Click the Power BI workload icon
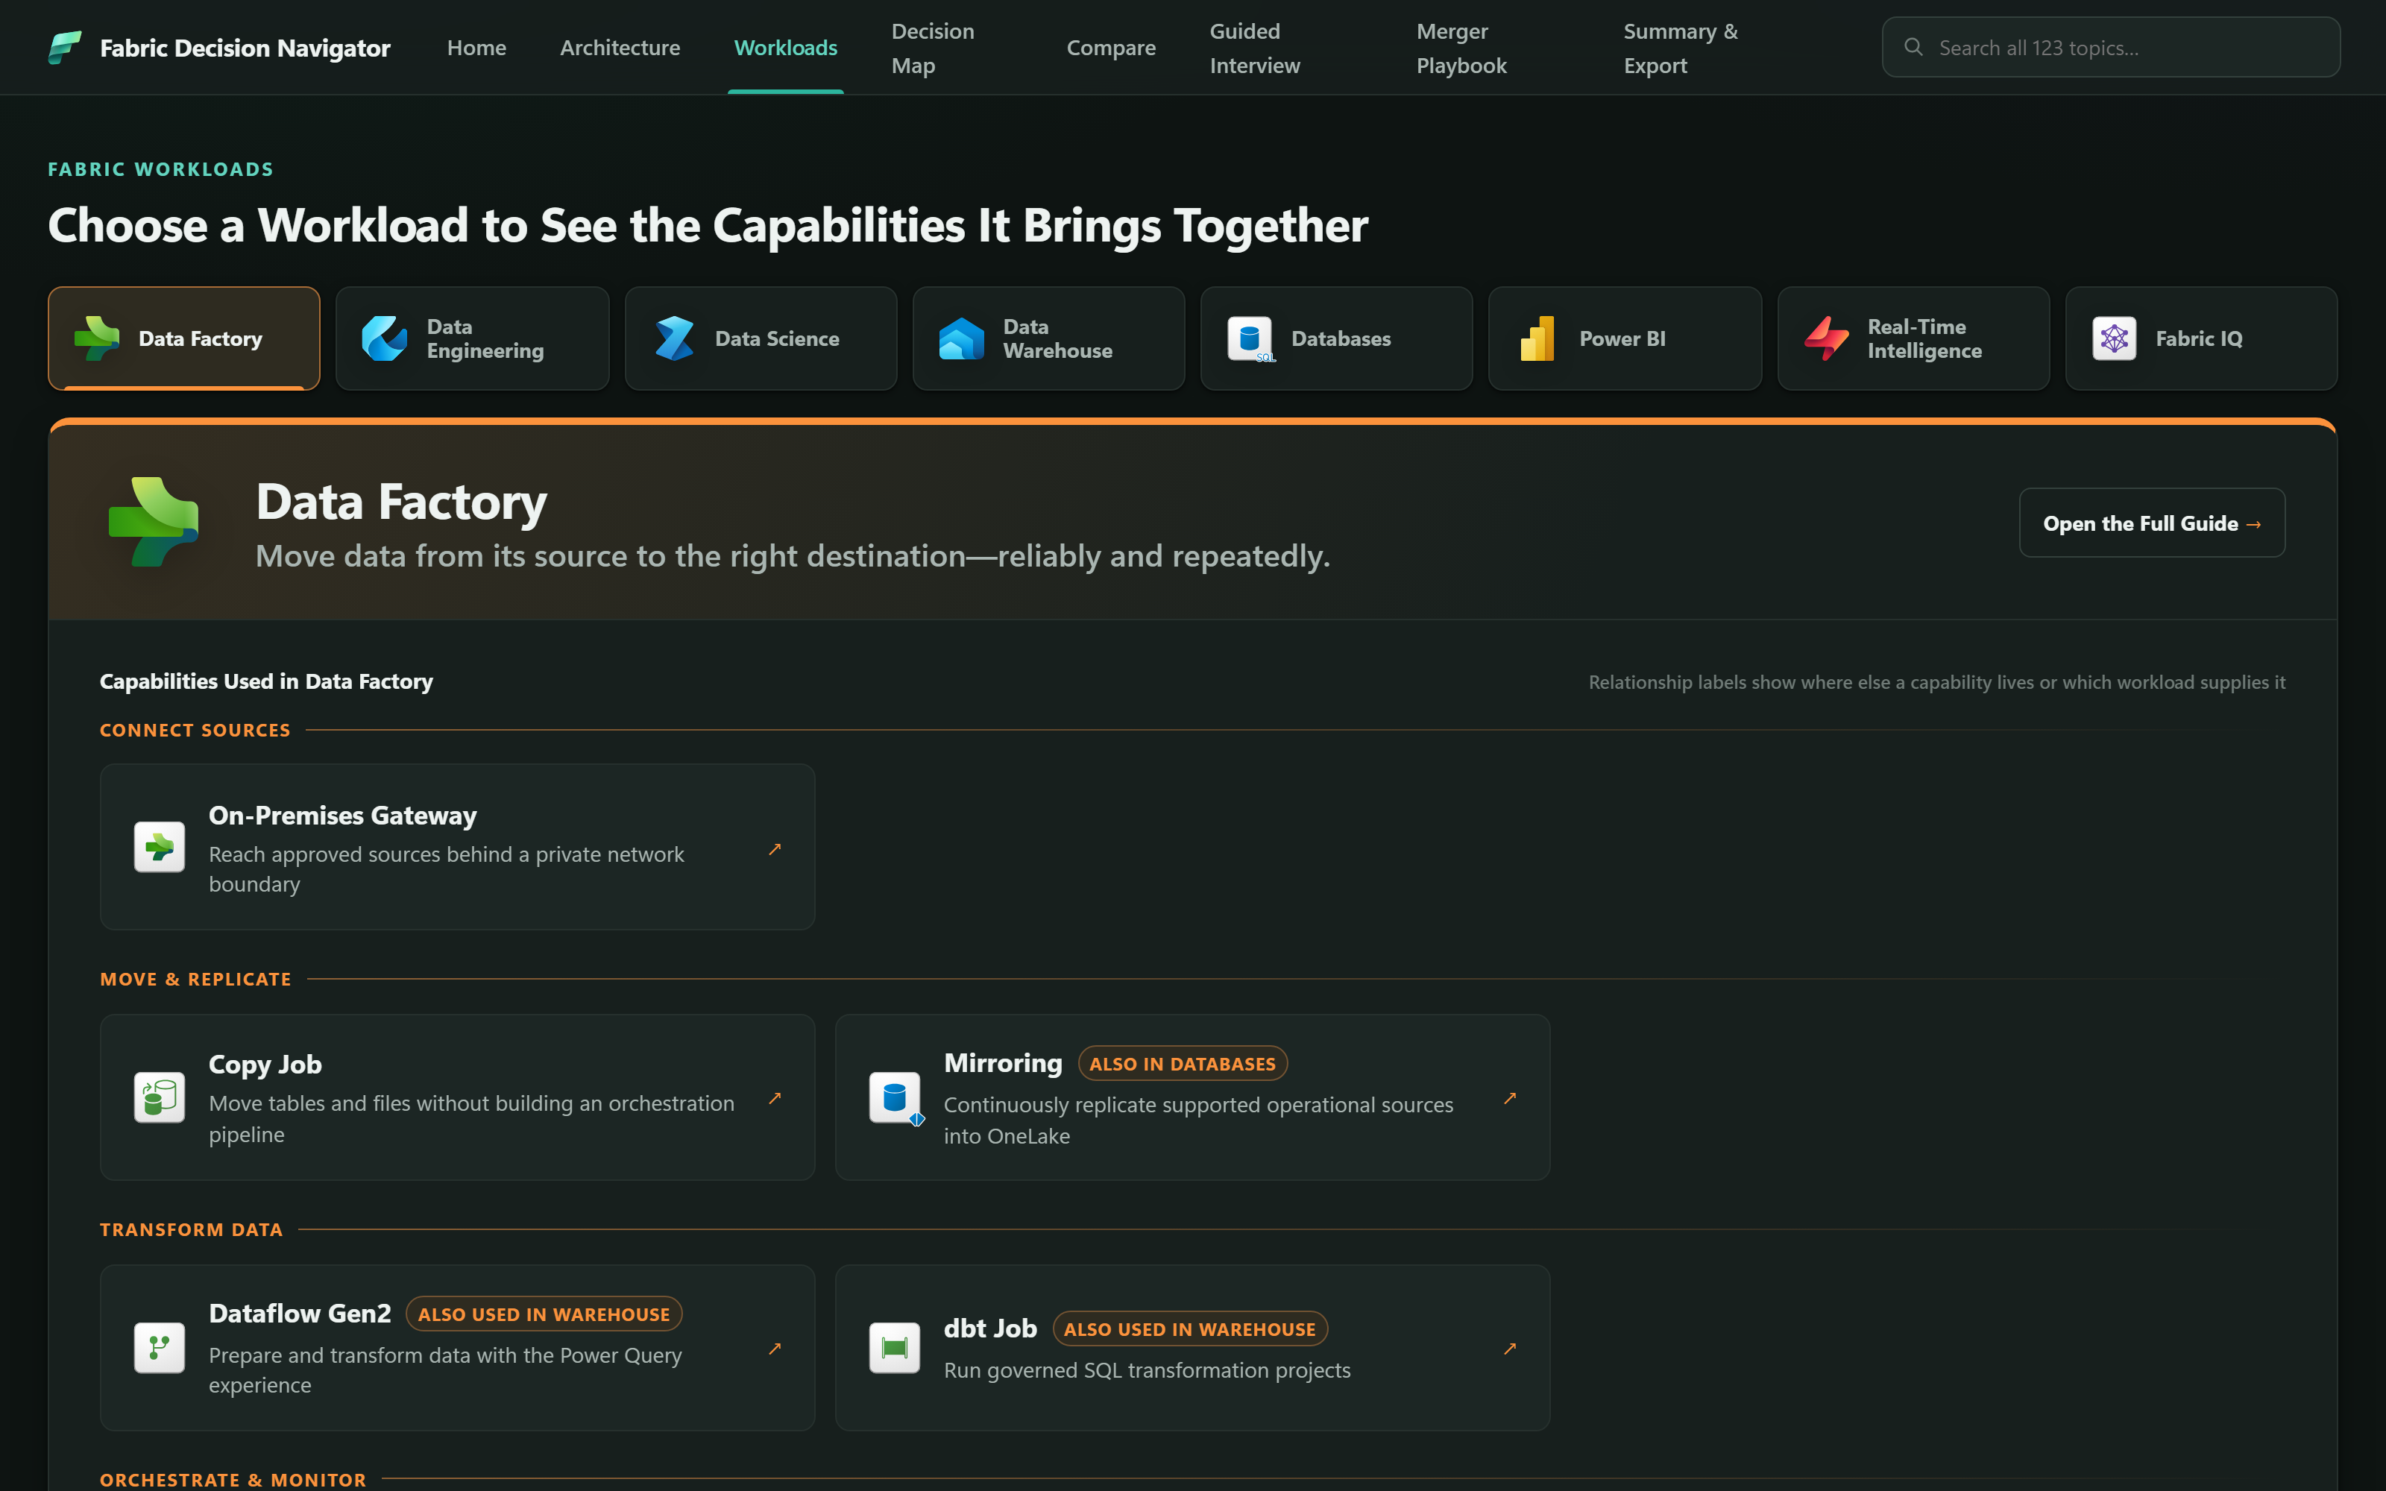2386x1491 pixels. coord(1538,338)
